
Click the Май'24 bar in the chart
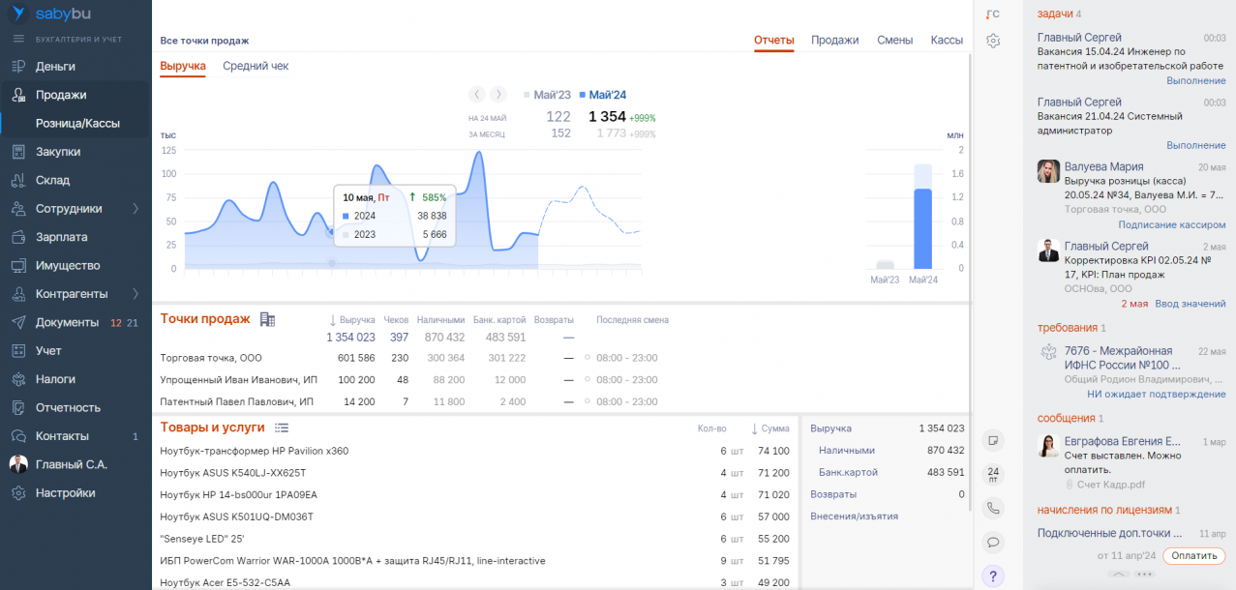pyautogui.click(x=923, y=228)
